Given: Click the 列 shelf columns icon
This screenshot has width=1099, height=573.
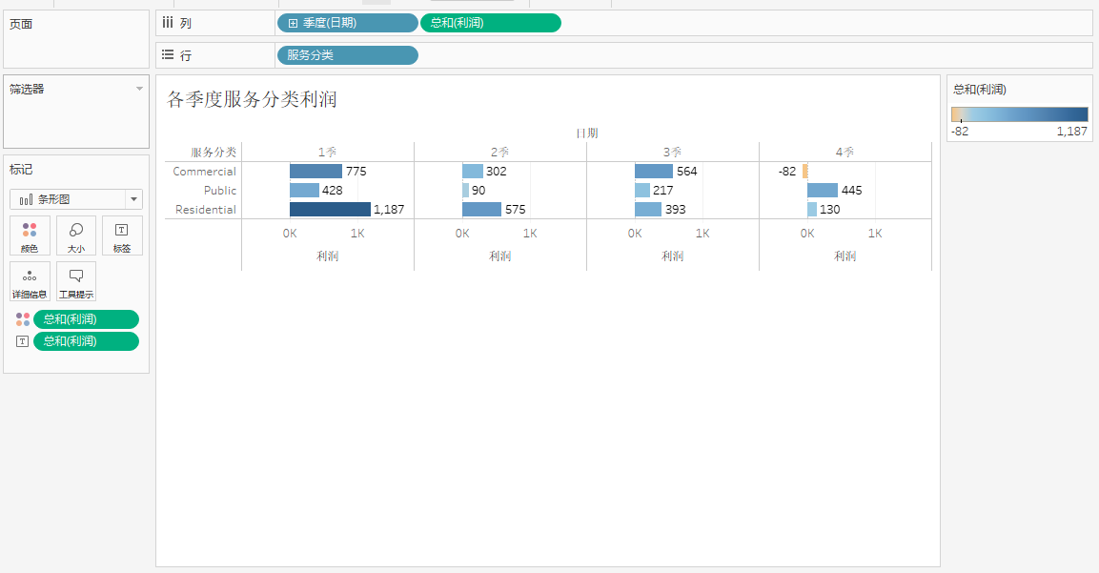Looking at the screenshot, I should (168, 23).
